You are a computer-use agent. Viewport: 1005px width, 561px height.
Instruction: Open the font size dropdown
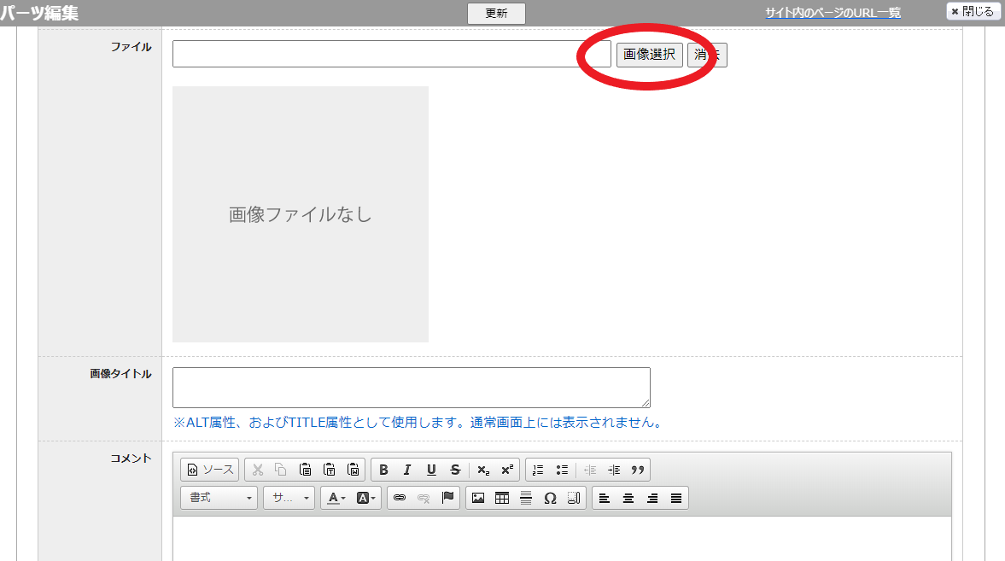[289, 498]
